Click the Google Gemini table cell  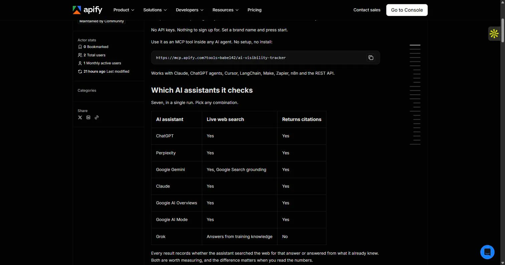[176, 169]
